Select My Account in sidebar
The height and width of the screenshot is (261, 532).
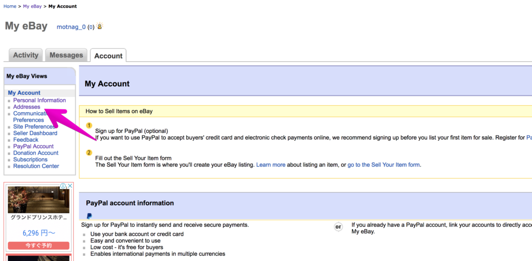pos(24,93)
